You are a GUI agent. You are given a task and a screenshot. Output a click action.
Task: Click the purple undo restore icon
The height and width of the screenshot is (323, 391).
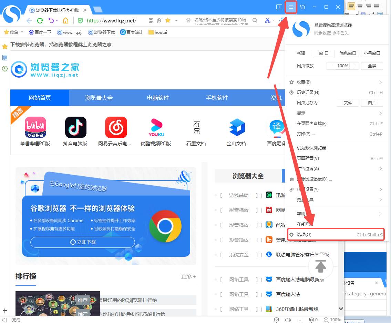(51, 20)
